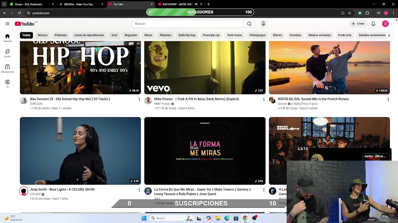
Task: Open the COLORS channel link
Action: (x=35, y=194)
